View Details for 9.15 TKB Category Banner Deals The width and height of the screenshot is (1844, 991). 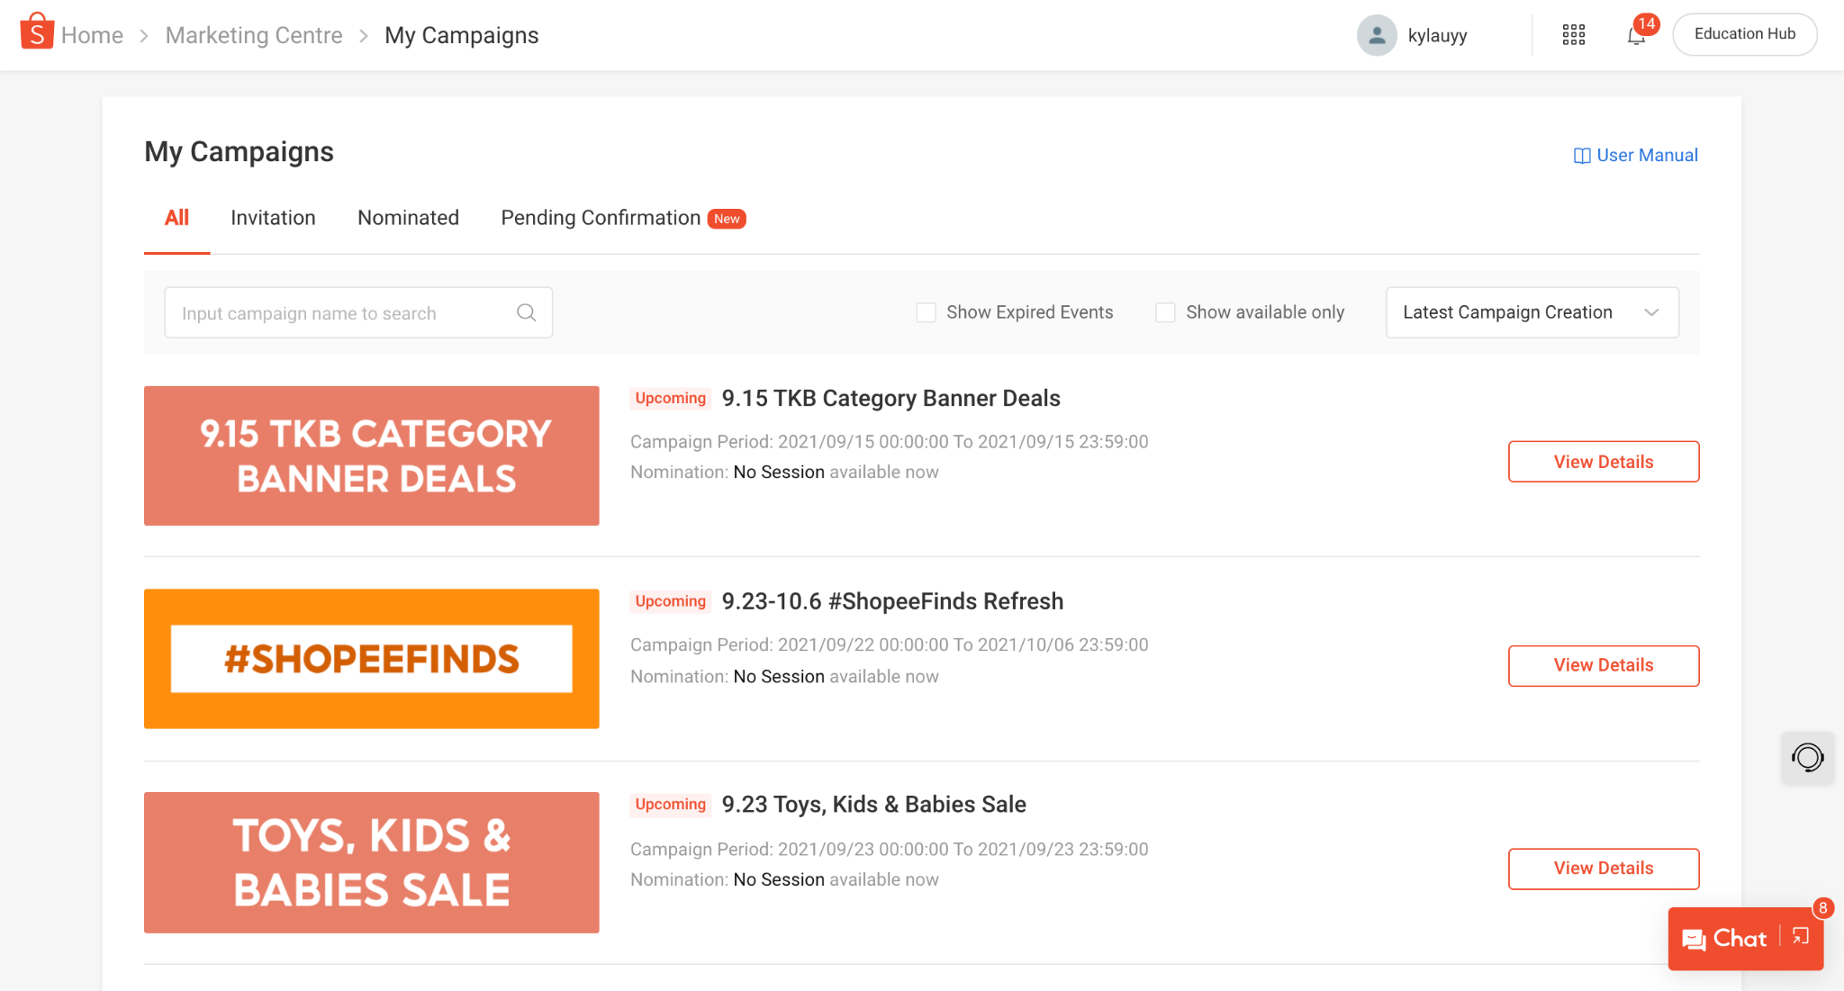click(x=1603, y=462)
